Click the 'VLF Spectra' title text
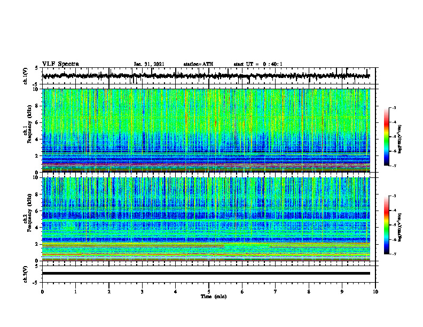423x327 pixels. pos(60,64)
